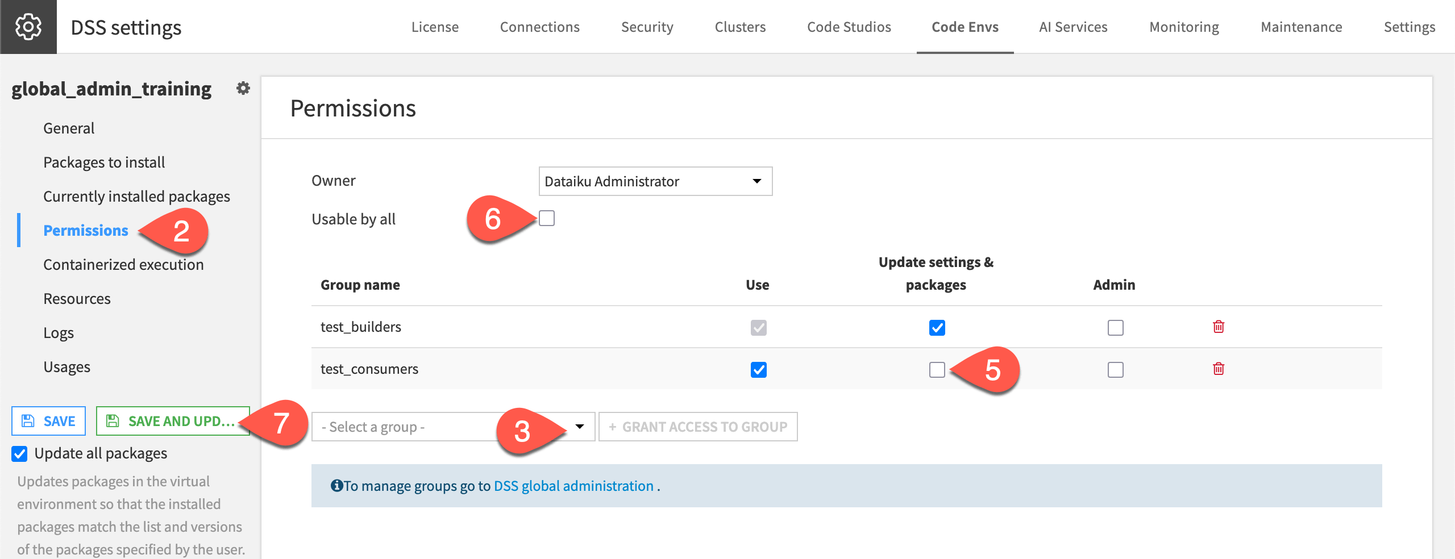Open Packages to install section
Image resolution: width=1455 pixels, height=559 pixels.
(104, 162)
